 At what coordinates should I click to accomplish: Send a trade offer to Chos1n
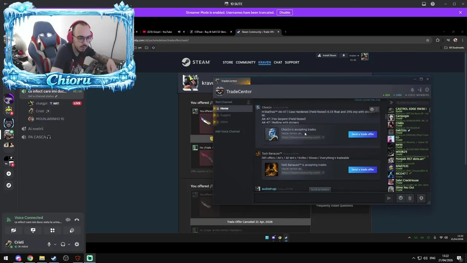pyautogui.click(x=363, y=134)
